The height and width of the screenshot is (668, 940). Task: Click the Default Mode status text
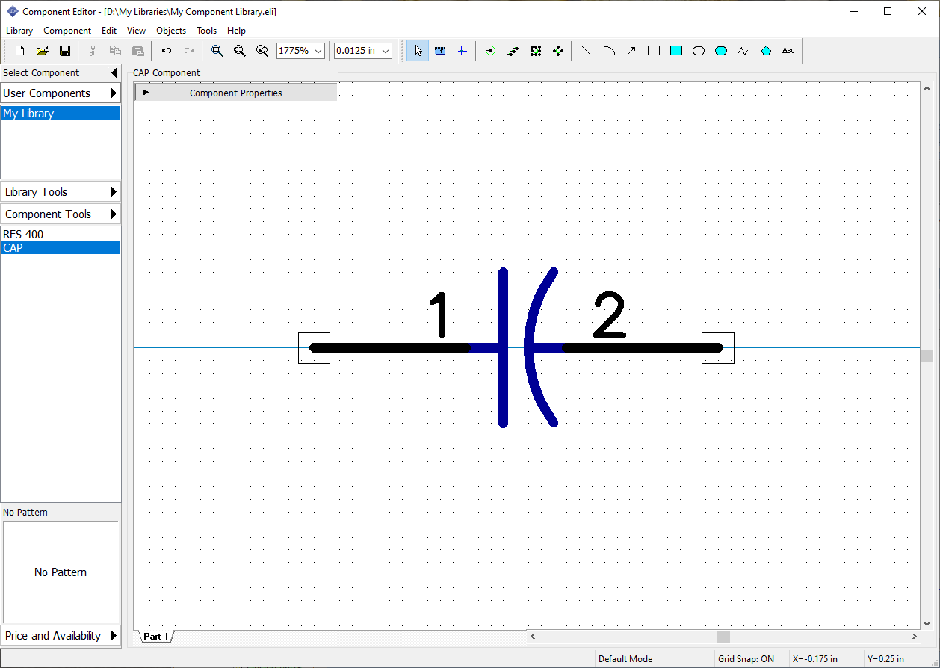625,659
